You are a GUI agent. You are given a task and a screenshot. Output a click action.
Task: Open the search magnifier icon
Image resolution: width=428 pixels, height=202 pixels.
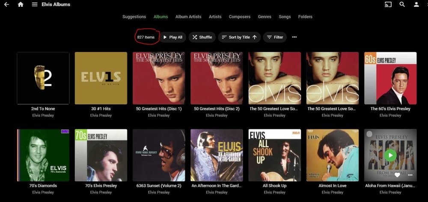coord(402,4)
